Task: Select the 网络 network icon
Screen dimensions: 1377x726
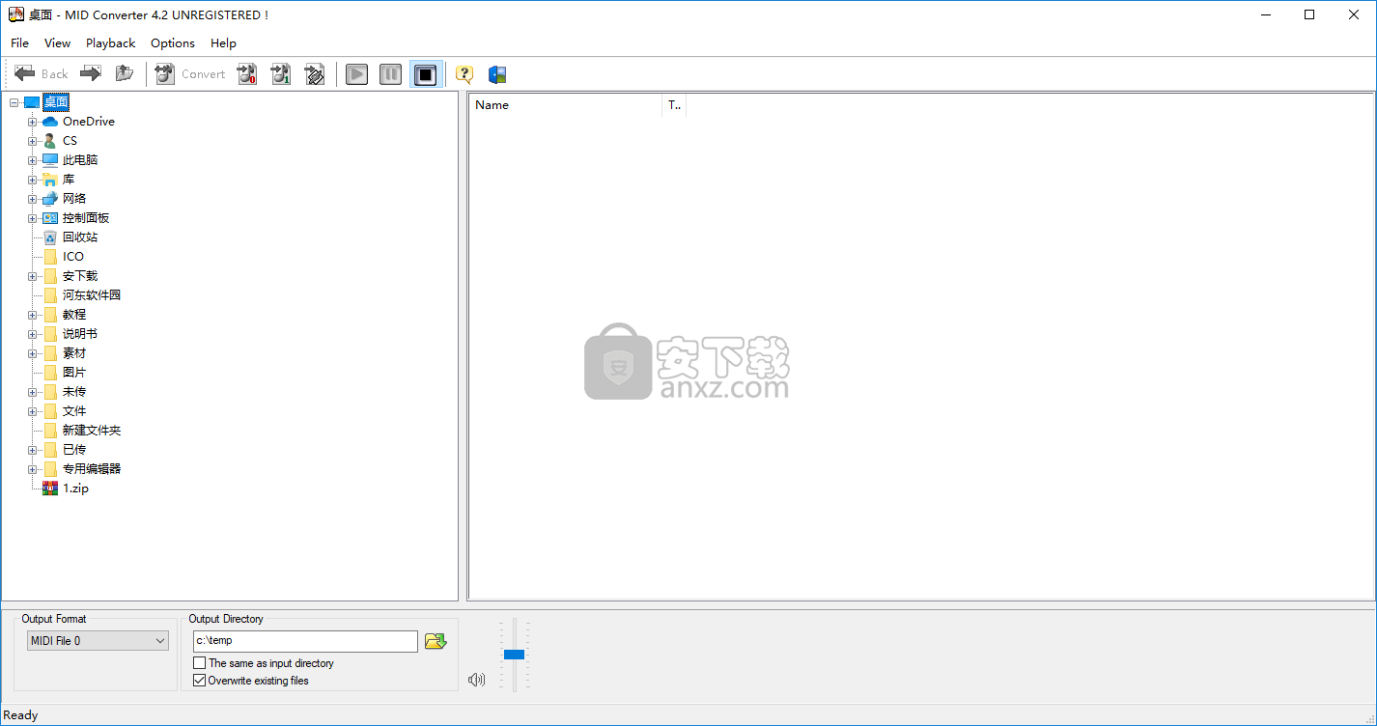Action: pyautogui.click(x=50, y=199)
